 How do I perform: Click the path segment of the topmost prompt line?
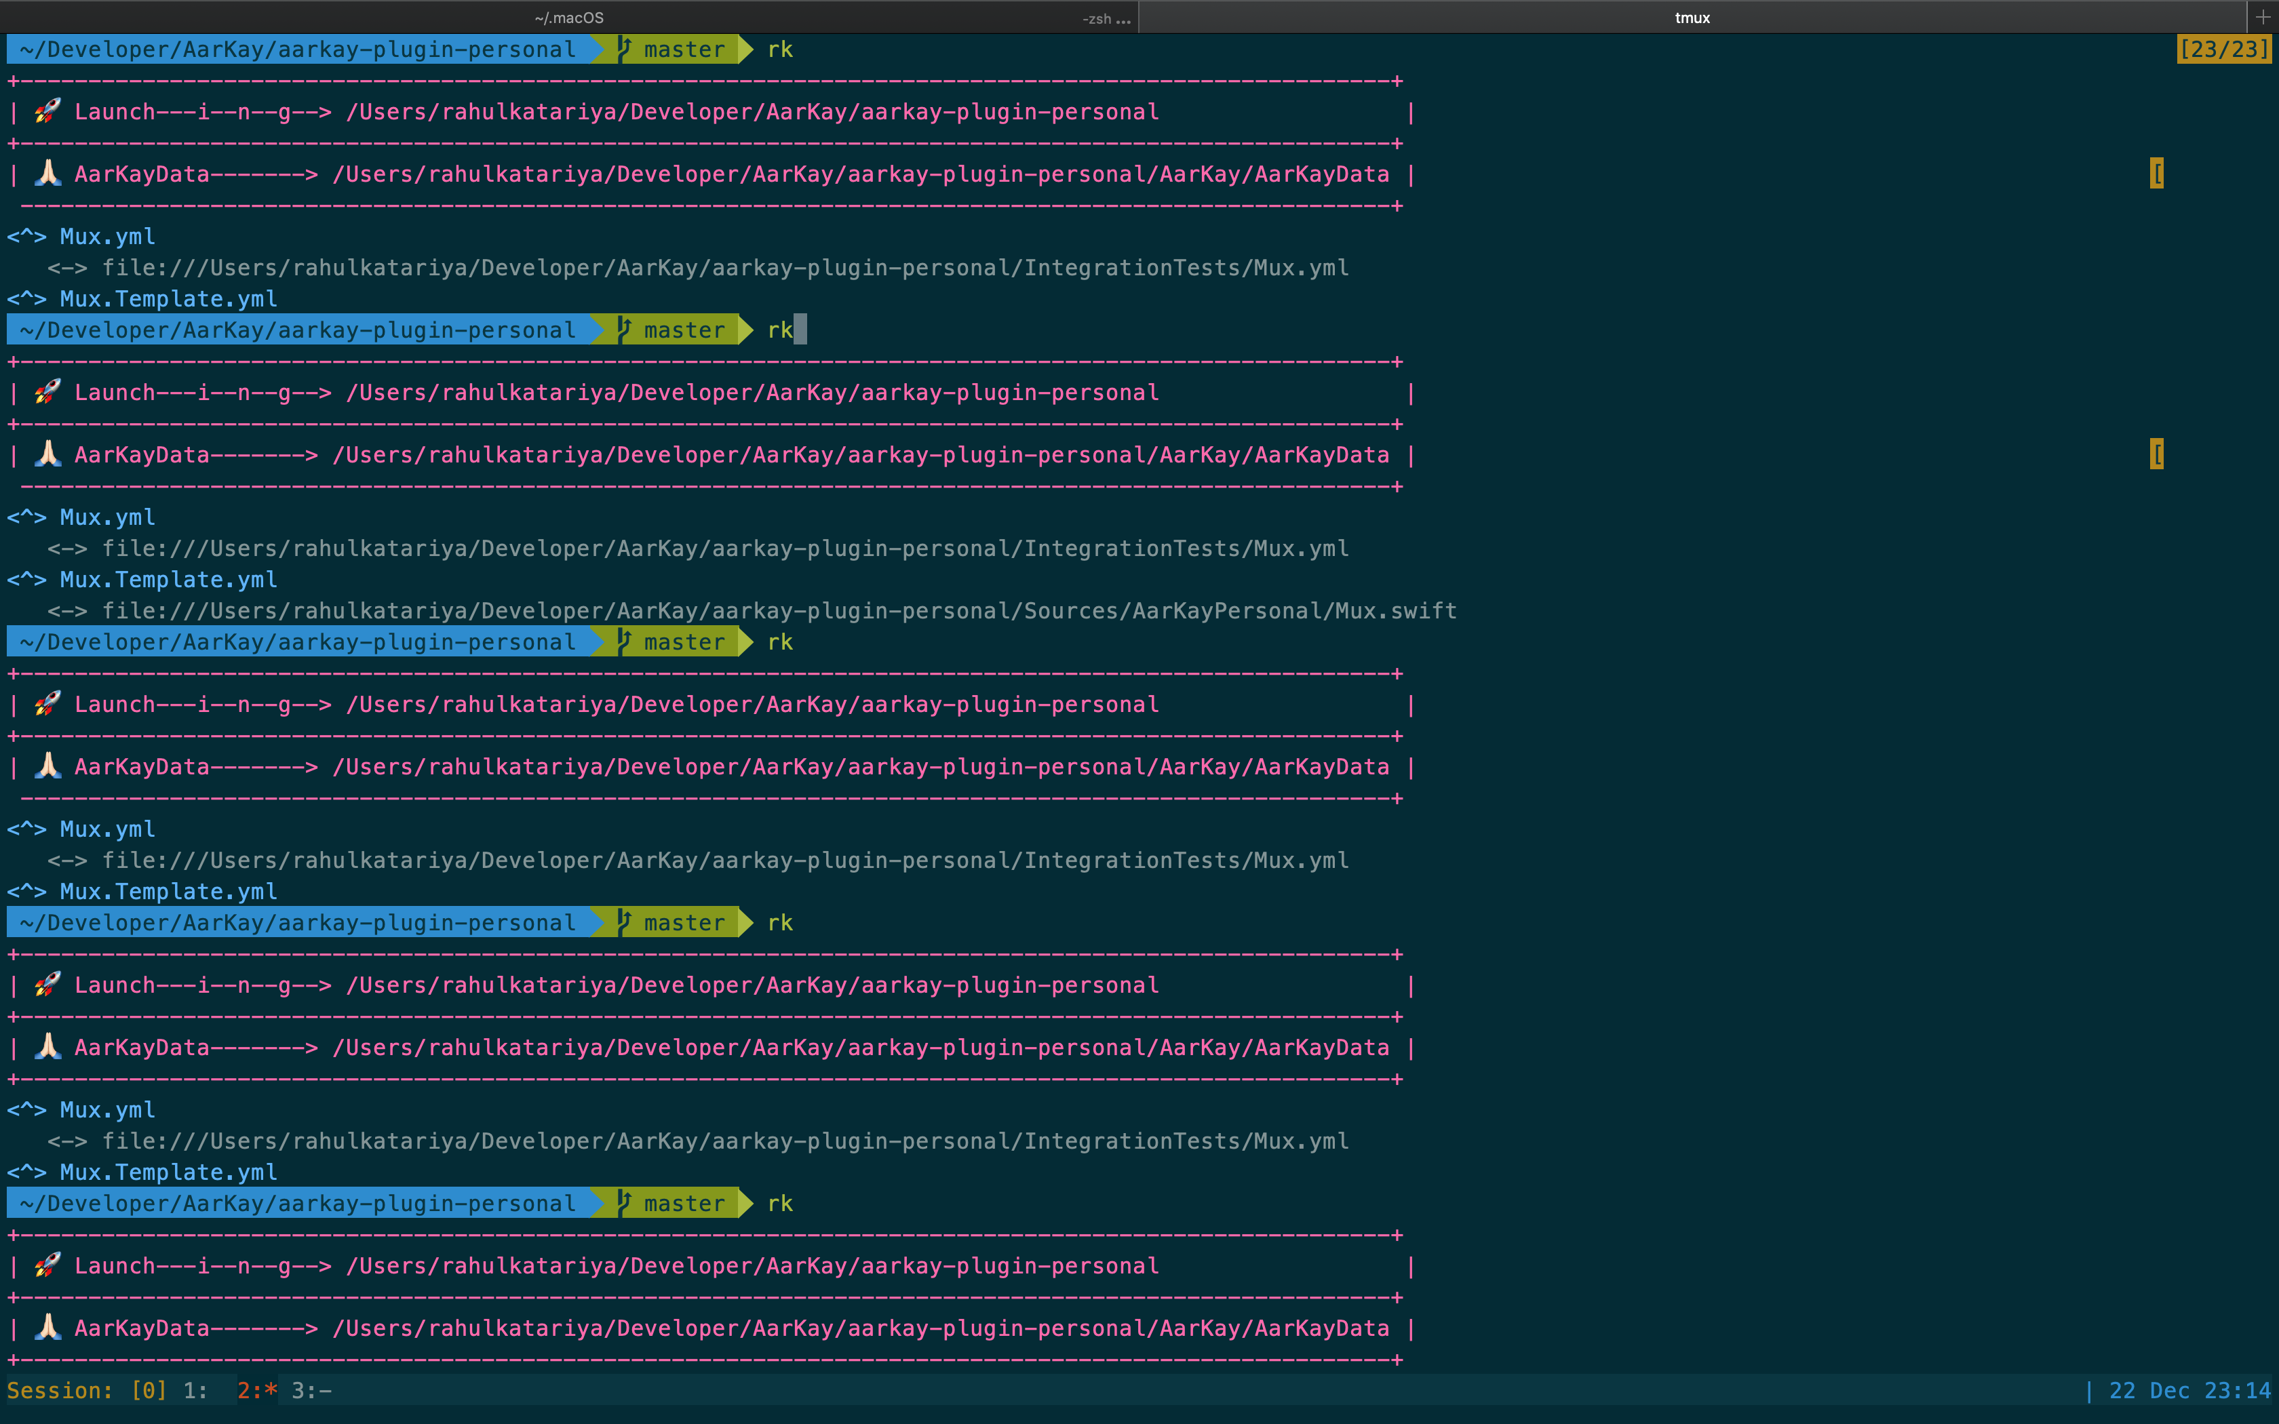tap(298, 49)
